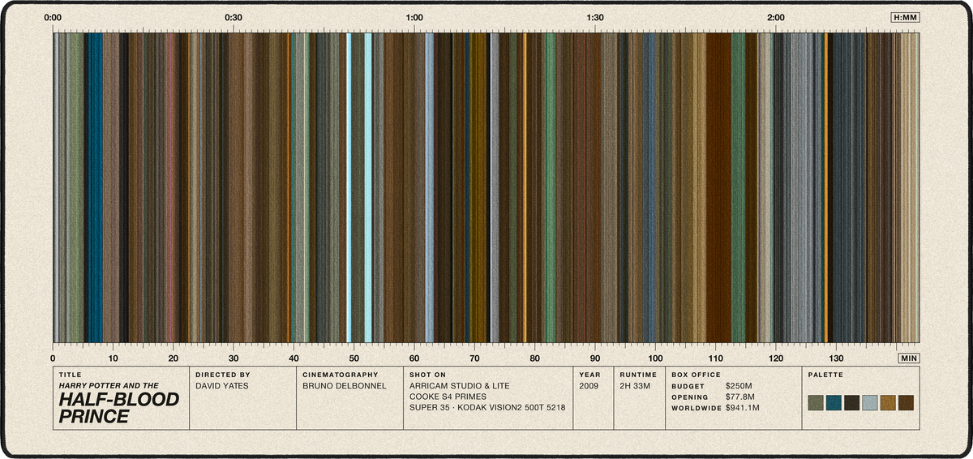The height and width of the screenshot is (459, 973).
Task: Click the wide light cyan stripe near minute 52
Action: [368, 187]
